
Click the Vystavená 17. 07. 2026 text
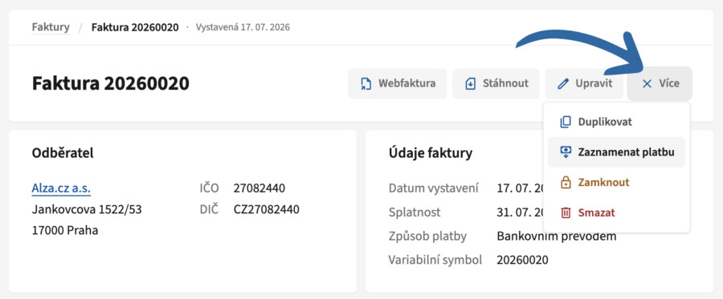[243, 27]
